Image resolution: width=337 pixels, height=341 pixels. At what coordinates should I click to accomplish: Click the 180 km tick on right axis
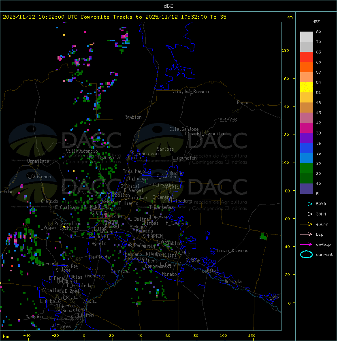(285, 51)
